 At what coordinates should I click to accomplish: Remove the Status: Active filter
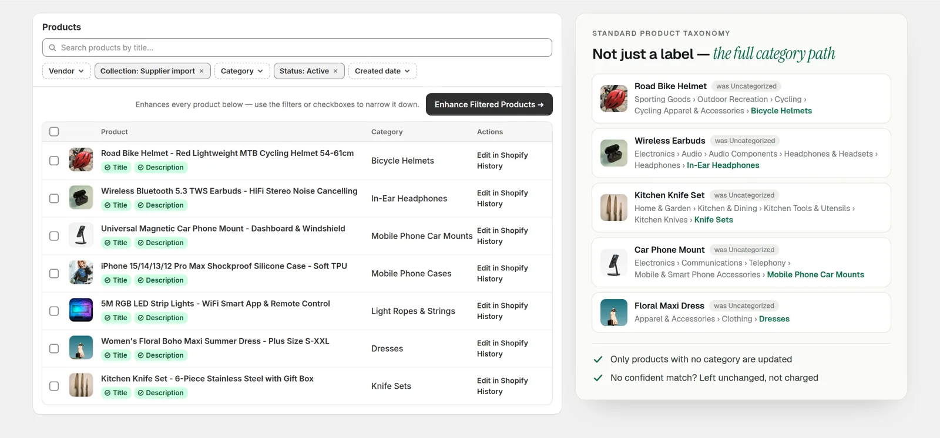tap(335, 71)
